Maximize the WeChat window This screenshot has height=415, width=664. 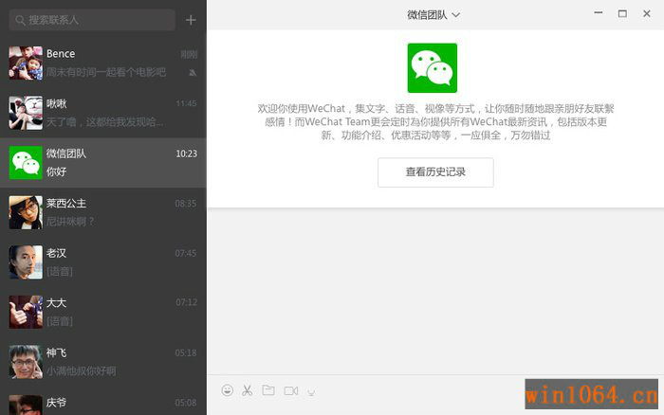(622, 13)
